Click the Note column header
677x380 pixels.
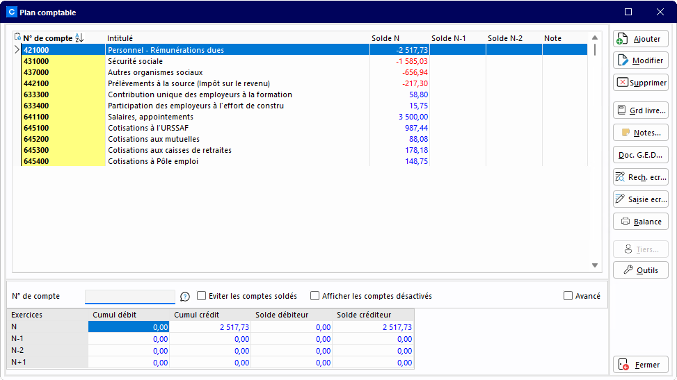pyautogui.click(x=552, y=38)
